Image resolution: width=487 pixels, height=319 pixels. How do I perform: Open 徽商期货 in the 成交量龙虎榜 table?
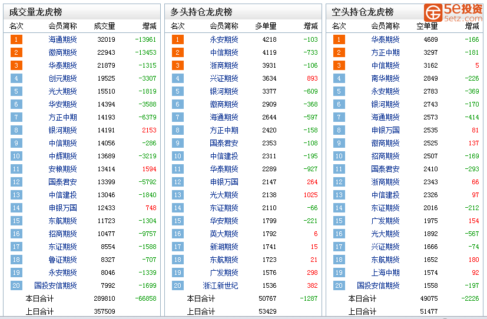tap(62, 52)
